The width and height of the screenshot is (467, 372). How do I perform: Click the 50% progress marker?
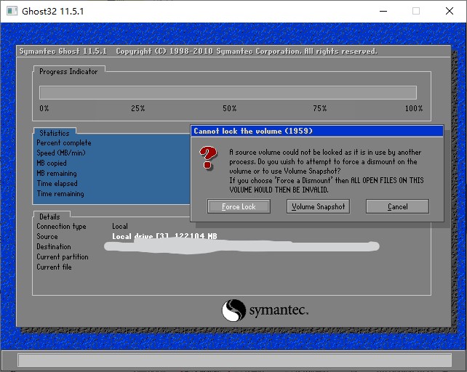(x=230, y=108)
